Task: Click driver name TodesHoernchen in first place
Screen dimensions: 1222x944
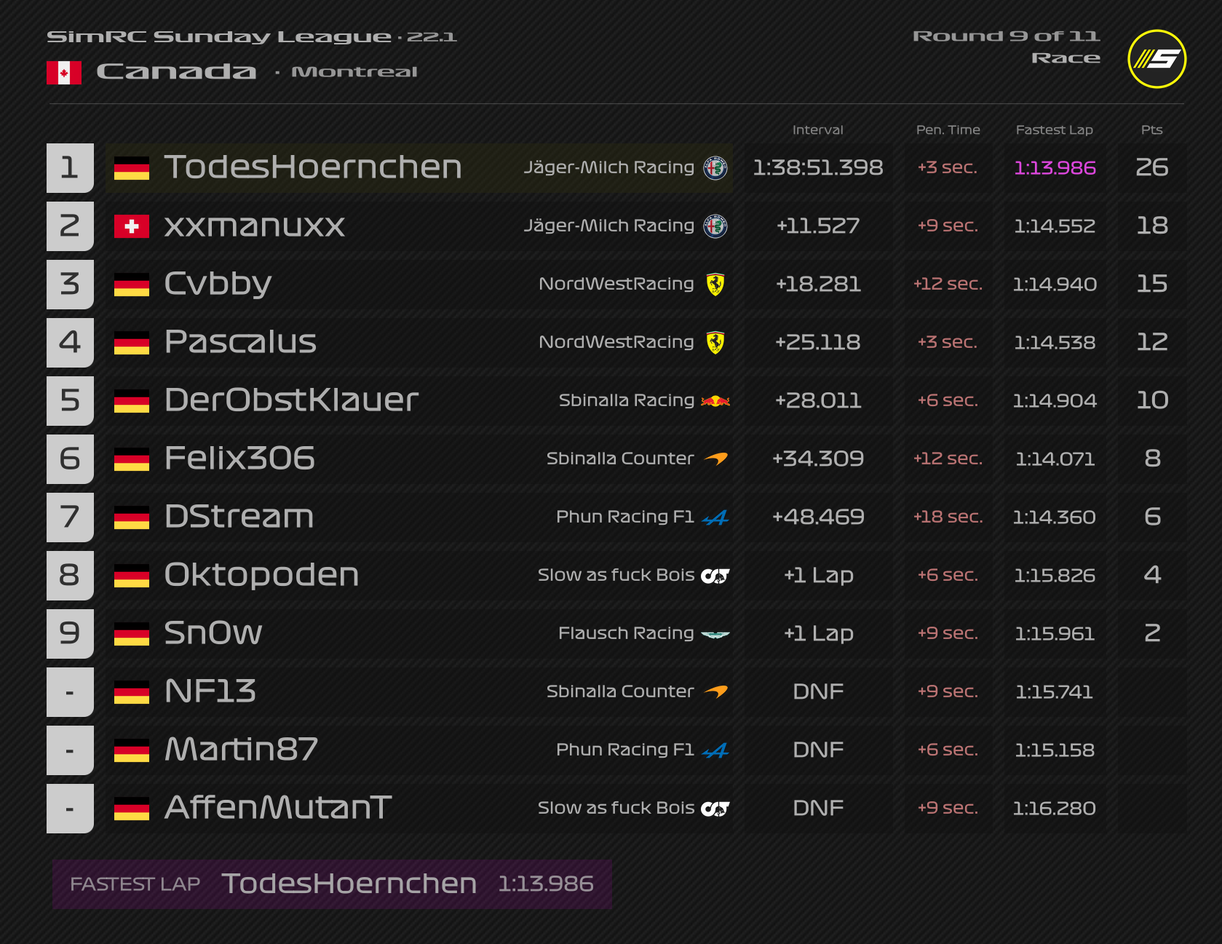Action: coord(313,167)
